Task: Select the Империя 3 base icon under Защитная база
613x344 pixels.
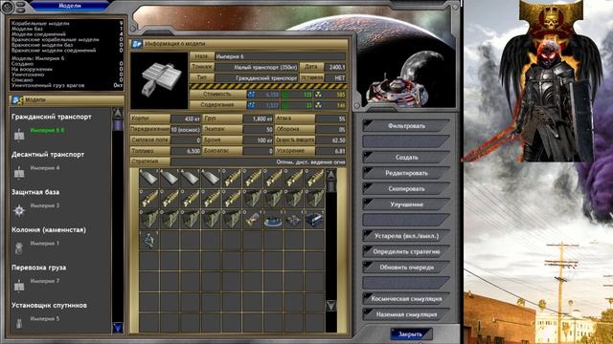Action: pyautogui.click(x=19, y=210)
